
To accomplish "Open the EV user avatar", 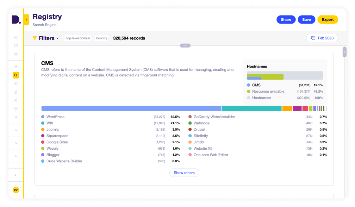I will 16,190.
